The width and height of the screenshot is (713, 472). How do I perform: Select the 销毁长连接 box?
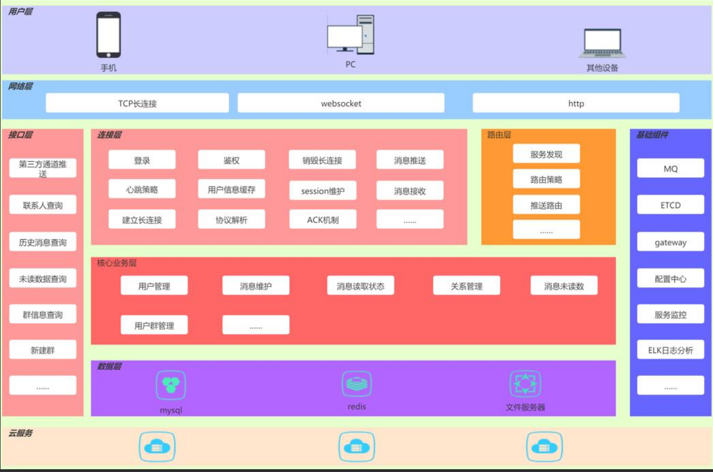[322, 160]
